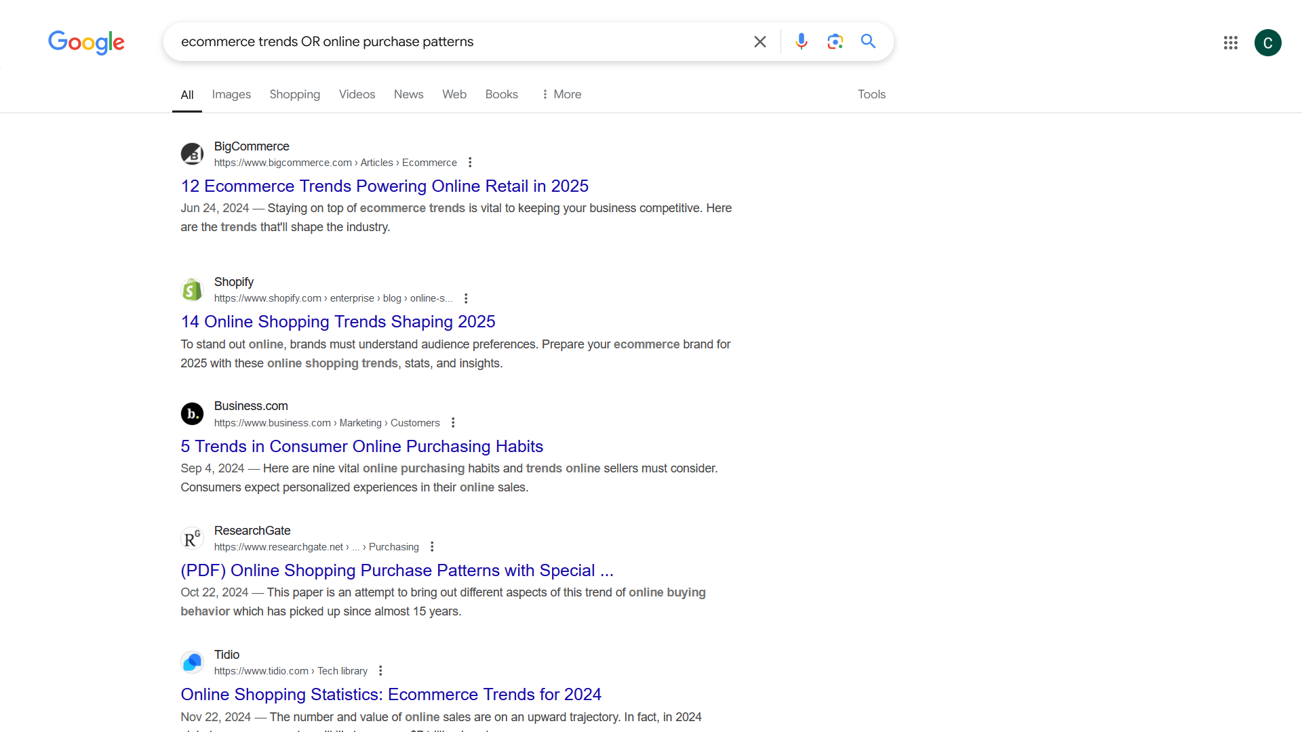The image size is (1302, 732).
Task: Open Google Lens image search
Action: click(x=835, y=42)
